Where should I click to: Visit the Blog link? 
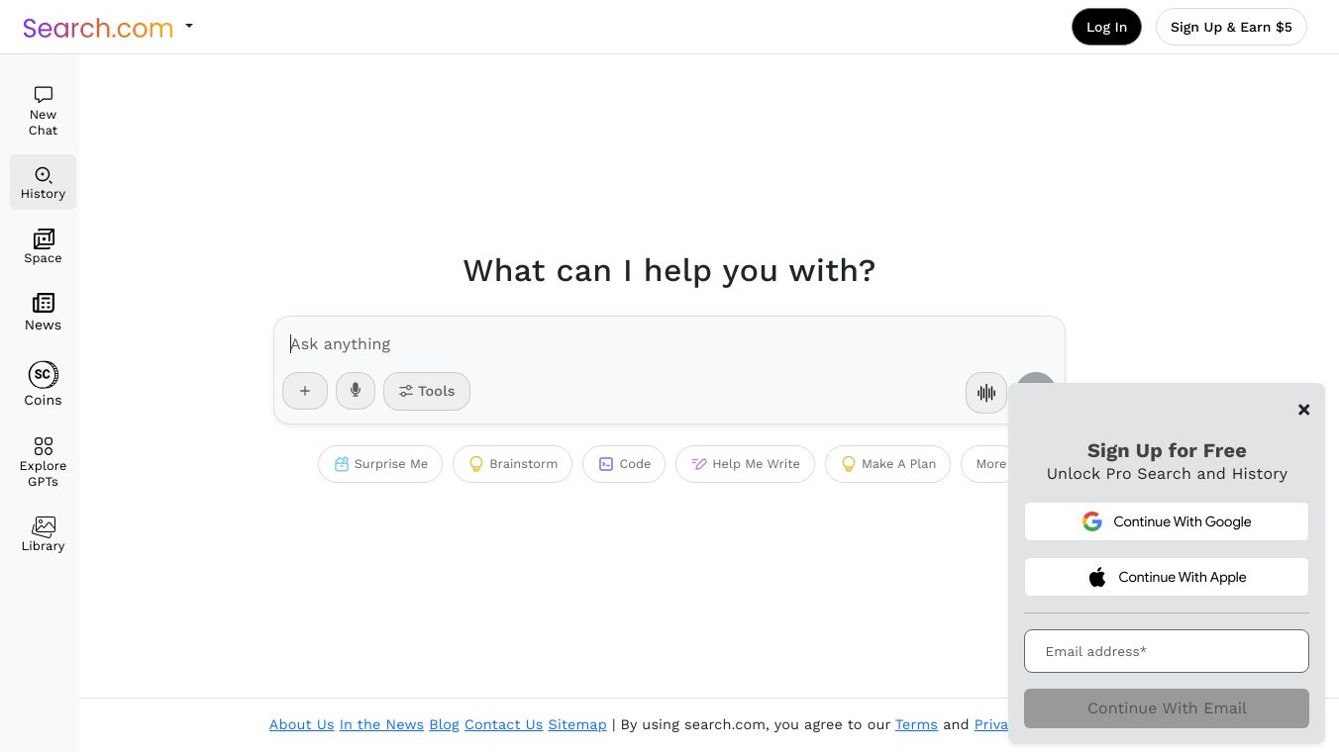pyautogui.click(x=444, y=724)
